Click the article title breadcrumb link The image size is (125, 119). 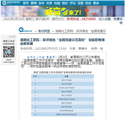pos(80,31)
